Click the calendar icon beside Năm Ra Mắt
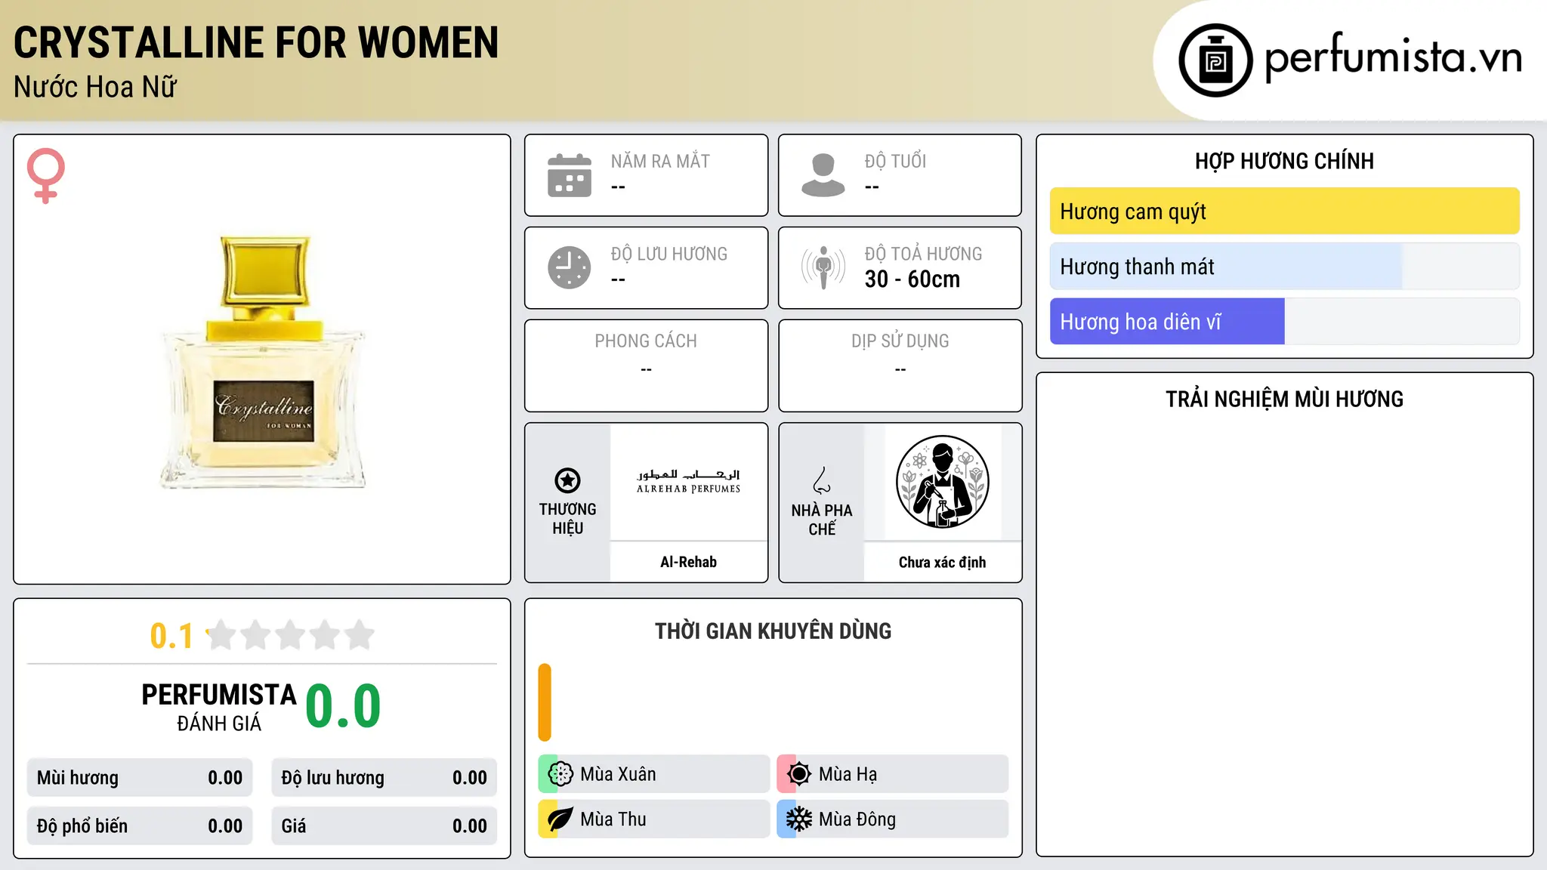Image resolution: width=1547 pixels, height=870 pixels. point(570,175)
